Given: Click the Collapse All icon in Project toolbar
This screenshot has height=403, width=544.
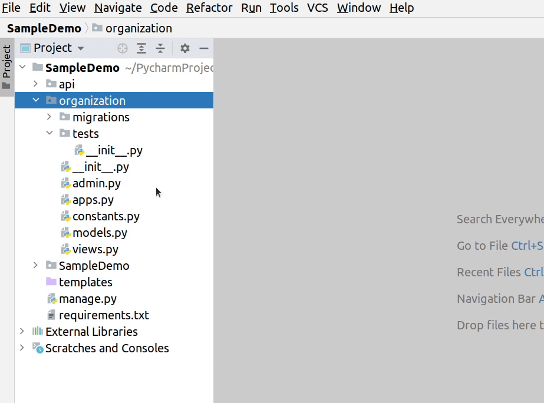Looking at the screenshot, I should [x=159, y=48].
